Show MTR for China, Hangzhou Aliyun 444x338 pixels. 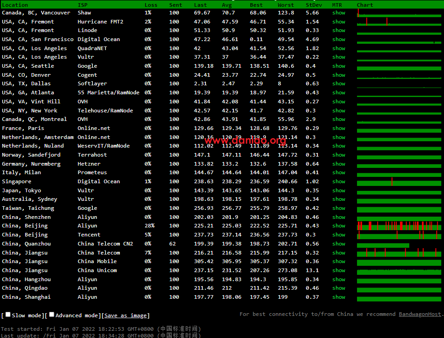[339, 280]
